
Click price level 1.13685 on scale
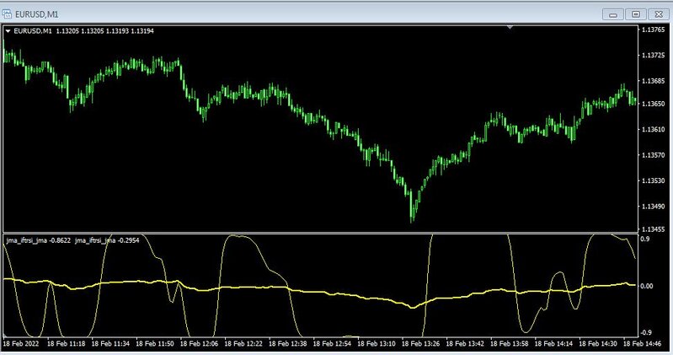click(x=653, y=81)
